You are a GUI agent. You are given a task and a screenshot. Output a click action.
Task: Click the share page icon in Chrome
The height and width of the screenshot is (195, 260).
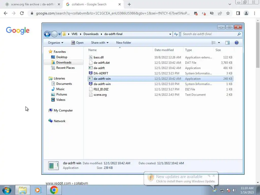click(220, 13)
